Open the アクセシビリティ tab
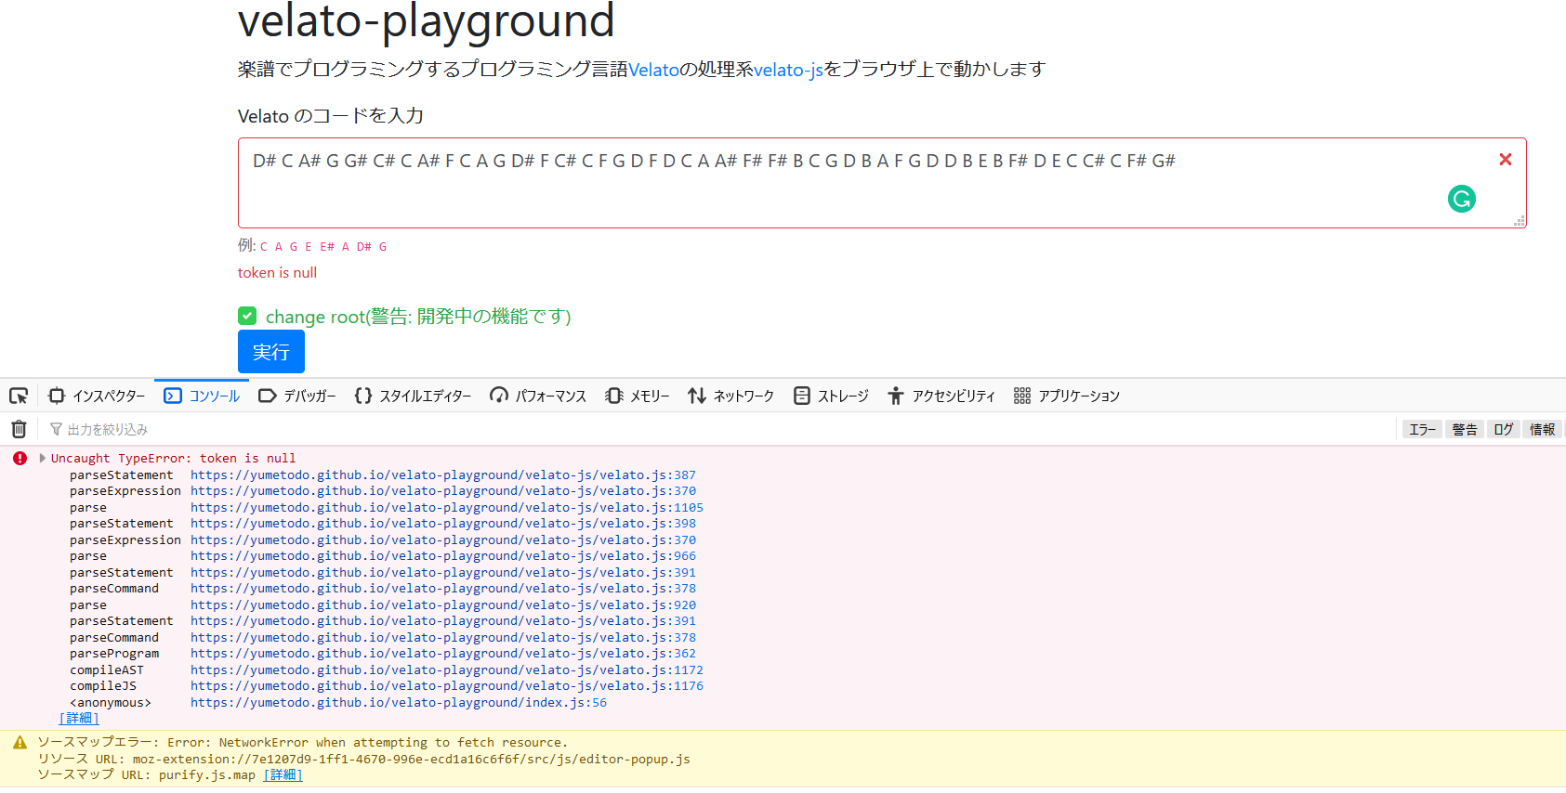 941,396
